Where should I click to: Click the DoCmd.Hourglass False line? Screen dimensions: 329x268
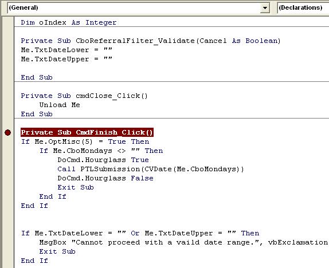(105, 178)
